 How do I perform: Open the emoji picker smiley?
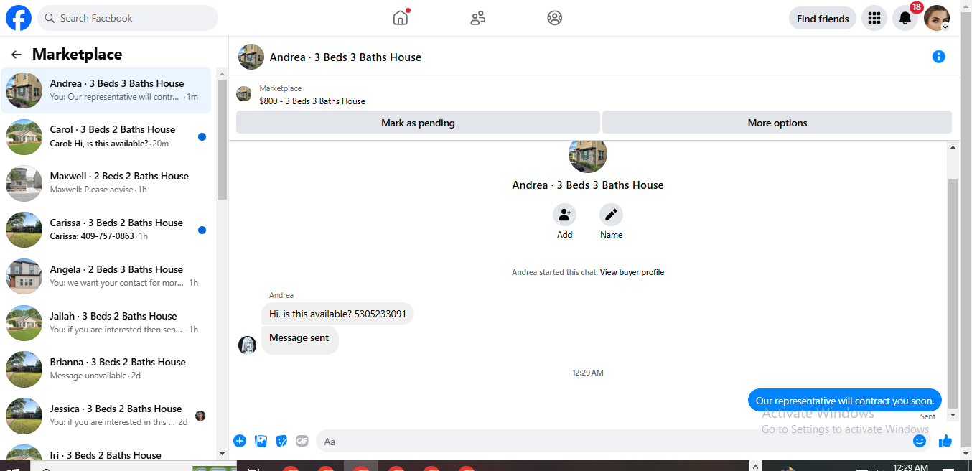click(920, 441)
